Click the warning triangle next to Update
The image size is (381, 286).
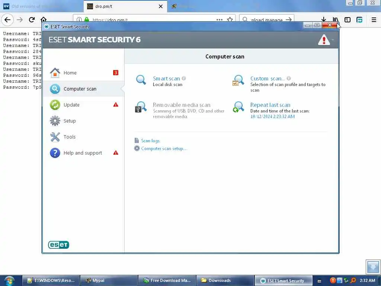click(x=116, y=105)
